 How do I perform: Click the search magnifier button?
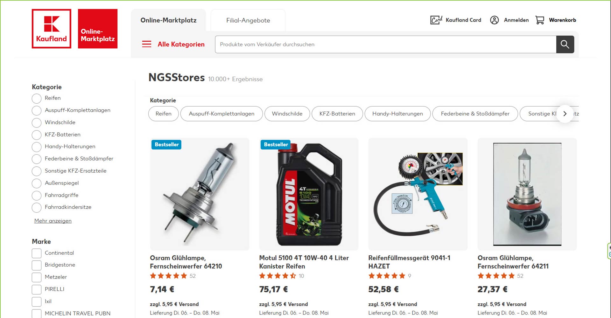(565, 45)
